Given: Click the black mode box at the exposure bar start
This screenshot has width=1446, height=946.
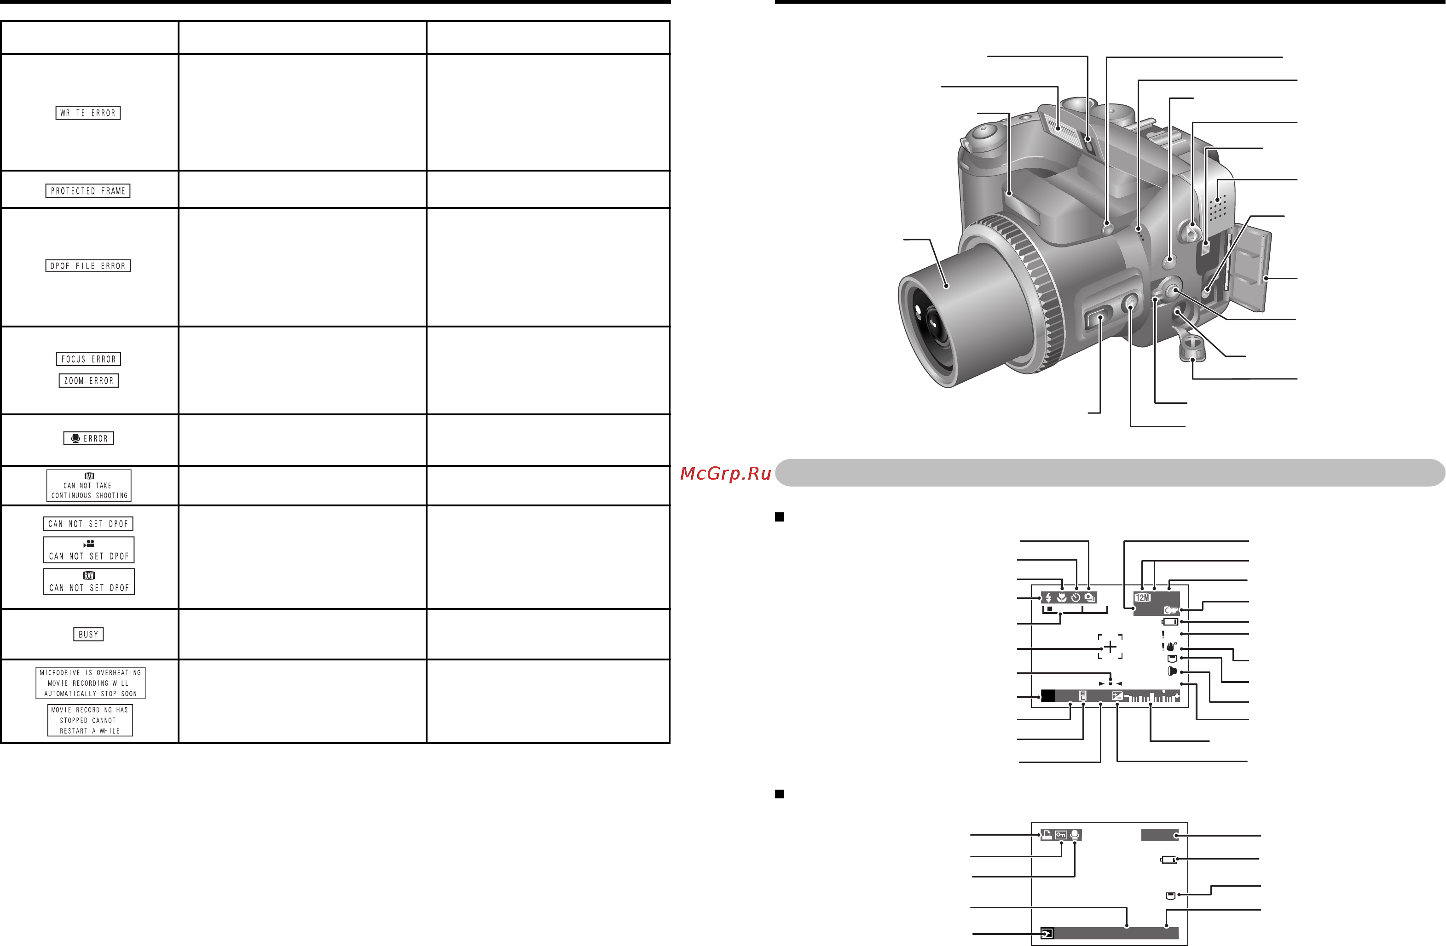Looking at the screenshot, I should pos(1048,696).
